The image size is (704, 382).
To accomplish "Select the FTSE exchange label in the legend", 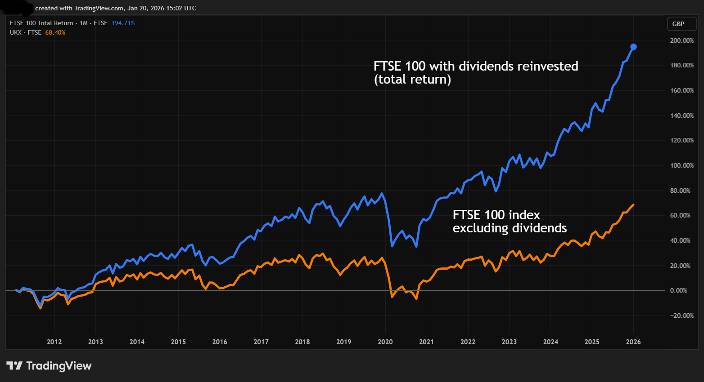I will click(101, 22).
